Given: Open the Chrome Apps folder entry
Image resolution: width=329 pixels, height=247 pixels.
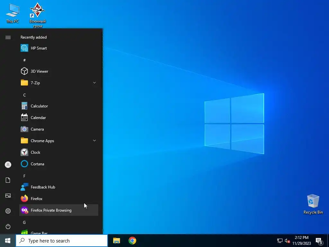Looking at the screenshot, I should [x=59, y=141].
